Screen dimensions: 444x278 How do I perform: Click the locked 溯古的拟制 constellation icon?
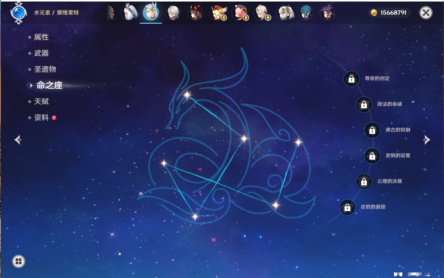pos(372,130)
